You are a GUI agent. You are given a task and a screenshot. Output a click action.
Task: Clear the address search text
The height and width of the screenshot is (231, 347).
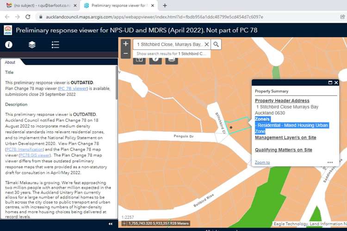[206, 44]
